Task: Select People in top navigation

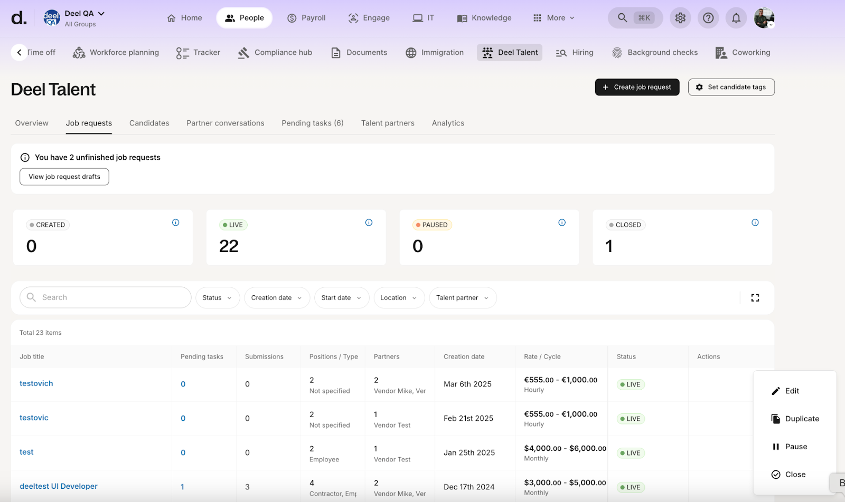Action: [x=244, y=18]
